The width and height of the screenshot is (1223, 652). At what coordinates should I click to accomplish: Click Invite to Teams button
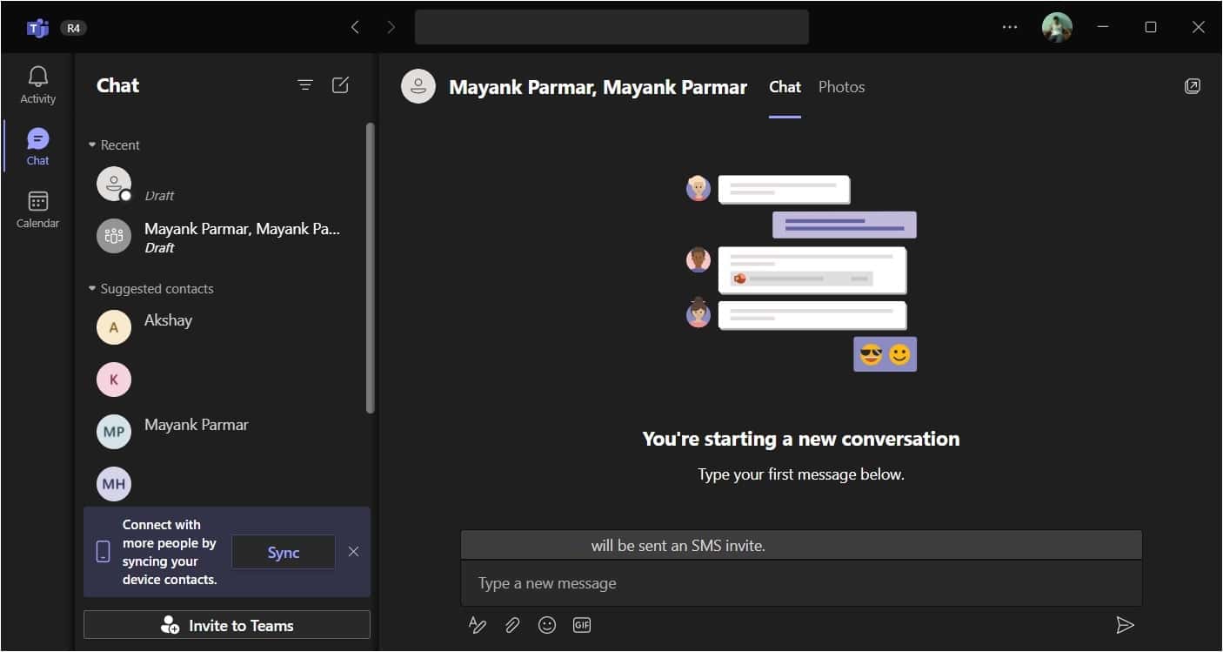coord(227,625)
